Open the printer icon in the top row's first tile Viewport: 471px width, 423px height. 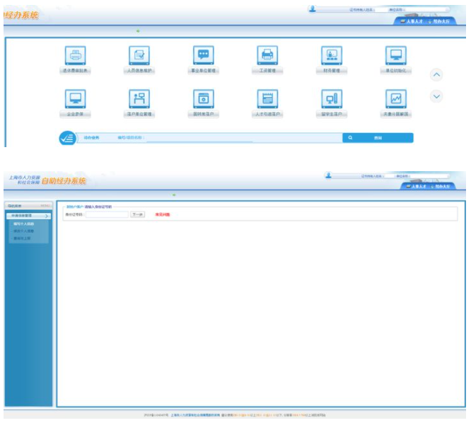click(75, 55)
